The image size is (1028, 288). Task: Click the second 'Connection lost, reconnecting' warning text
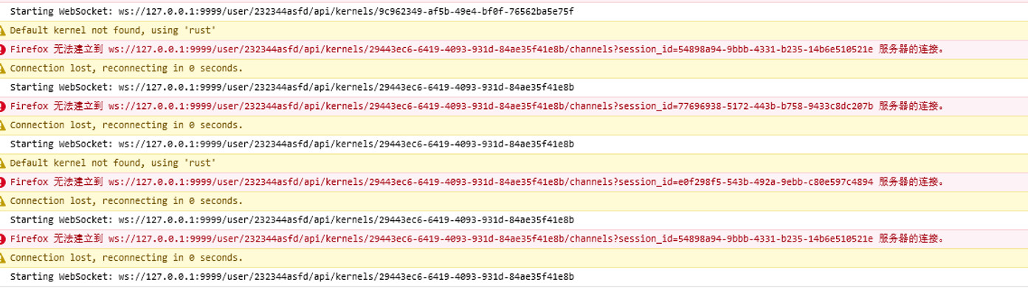point(126,125)
